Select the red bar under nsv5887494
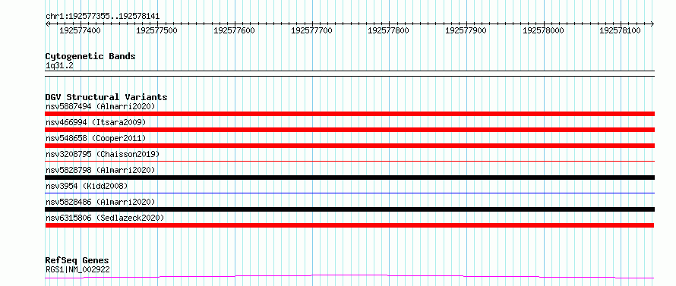Viewport: 676px width, 286px height. (x=349, y=114)
